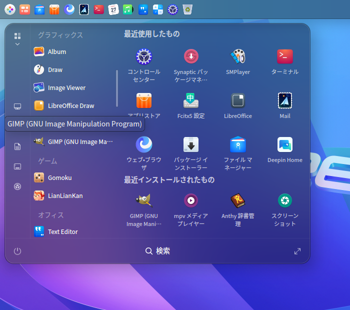
Task: Open Anthy 辞書管理
Action: [238, 210]
